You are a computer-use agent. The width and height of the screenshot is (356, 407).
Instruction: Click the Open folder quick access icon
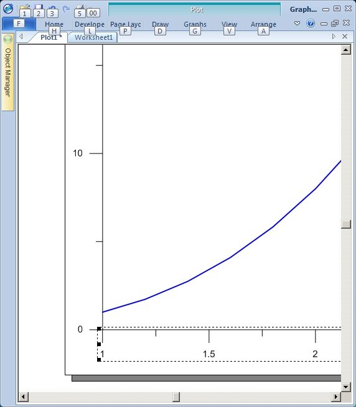coord(25,9)
